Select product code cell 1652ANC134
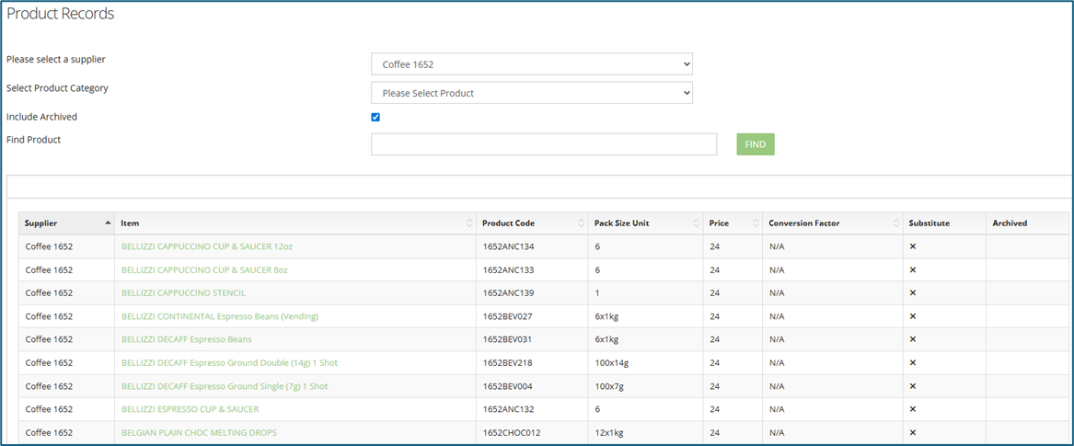The height and width of the screenshot is (446, 1074). tap(532, 246)
